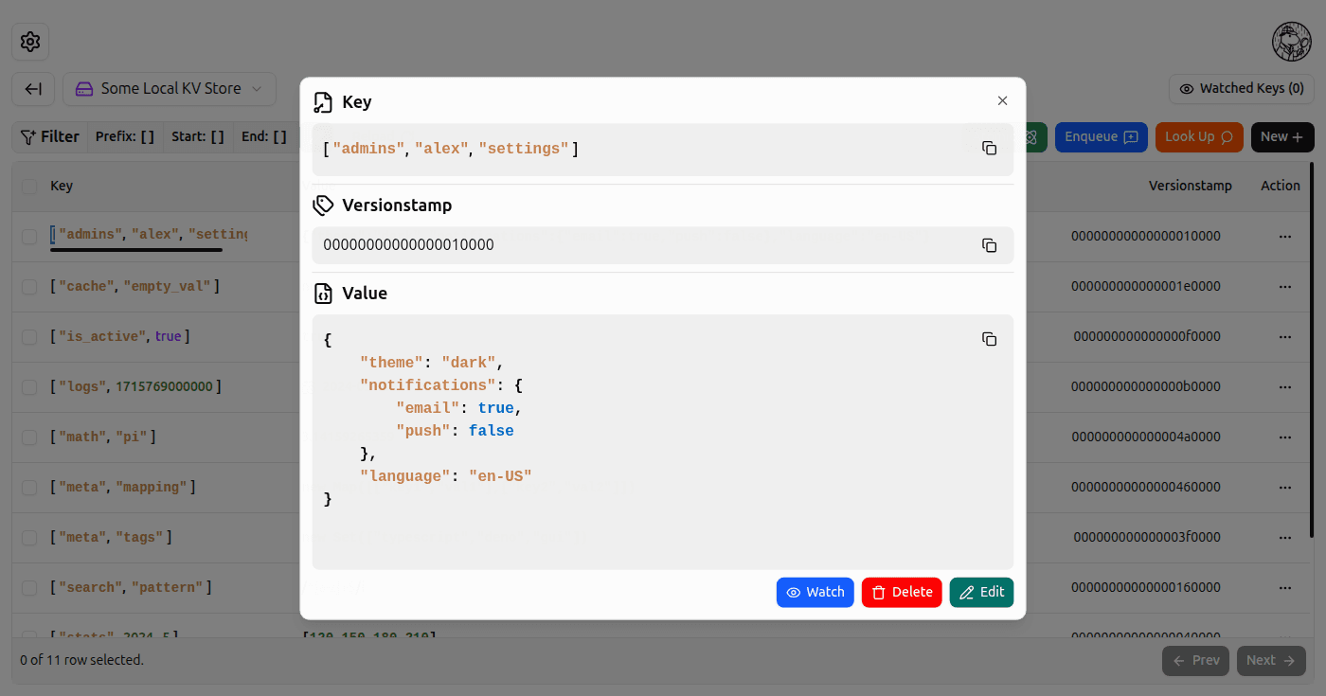
Task: Open action menu for versionstamp 000000000000001e0000 row
Action: pyautogui.click(x=1285, y=287)
